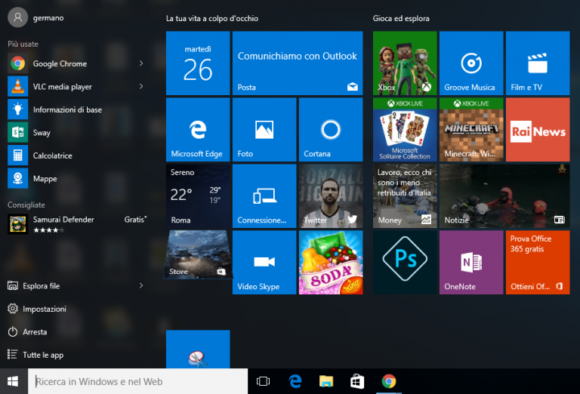
Task: Click the Windows Start button
Action: pyautogui.click(x=13, y=381)
